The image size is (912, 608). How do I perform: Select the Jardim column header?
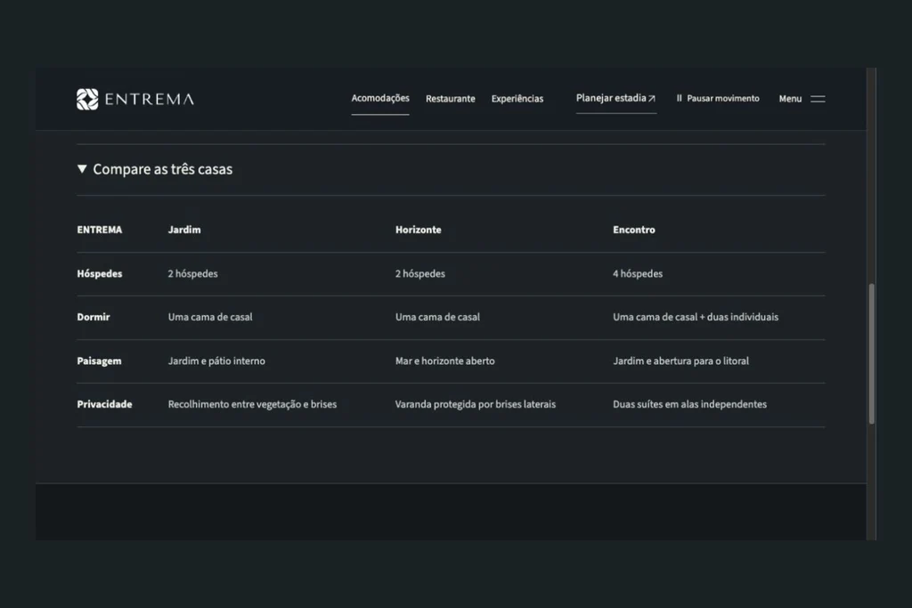184,230
